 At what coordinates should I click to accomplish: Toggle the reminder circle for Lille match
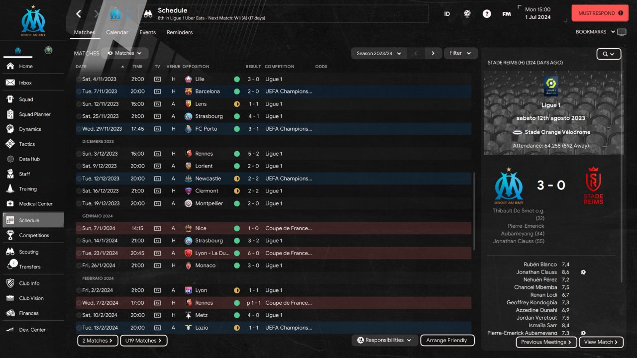[x=79, y=79]
